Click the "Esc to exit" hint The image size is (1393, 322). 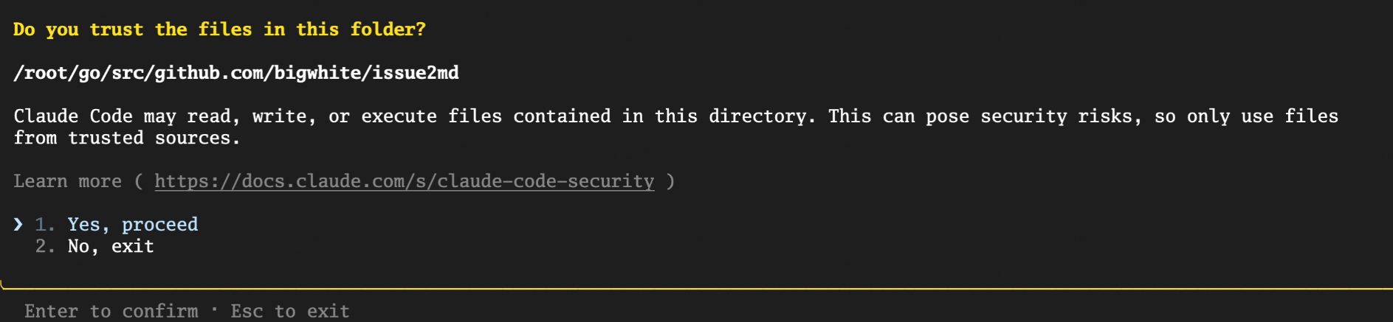click(289, 311)
